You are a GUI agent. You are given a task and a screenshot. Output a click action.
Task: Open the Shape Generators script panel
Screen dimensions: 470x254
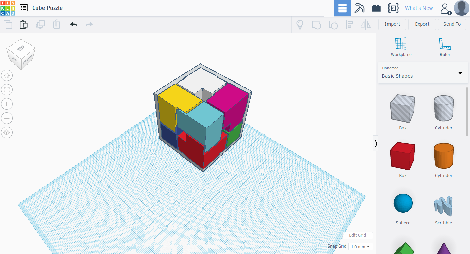tap(393, 8)
